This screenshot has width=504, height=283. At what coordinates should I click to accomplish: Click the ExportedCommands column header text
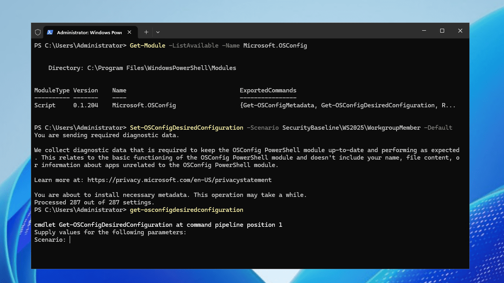pos(268,90)
